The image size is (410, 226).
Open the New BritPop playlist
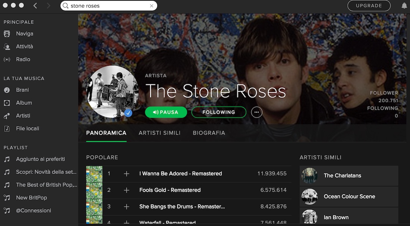tap(31, 198)
